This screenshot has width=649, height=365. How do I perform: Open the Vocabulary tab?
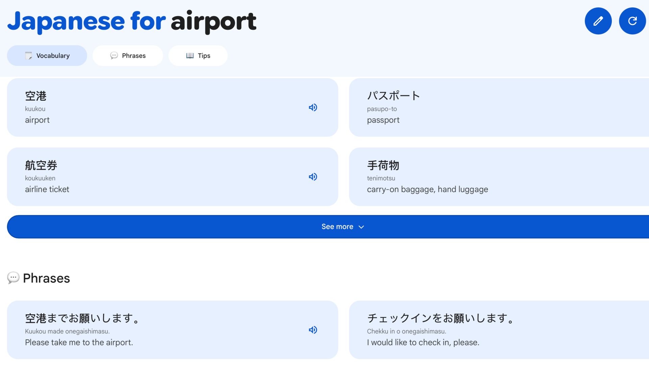click(47, 55)
